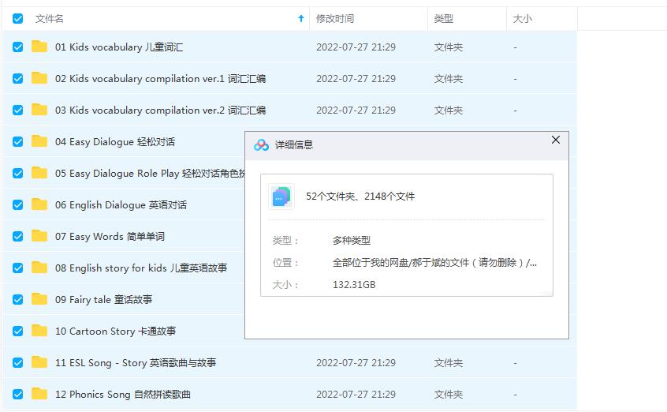Uncheck the 11 ESL Song - Story checkbox
This screenshot has width=667, height=412.
click(x=18, y=362)
